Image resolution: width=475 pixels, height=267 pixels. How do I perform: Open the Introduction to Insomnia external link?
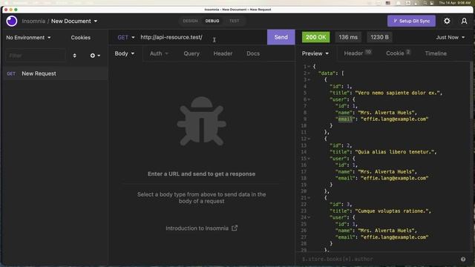click(x=201, y=228)
